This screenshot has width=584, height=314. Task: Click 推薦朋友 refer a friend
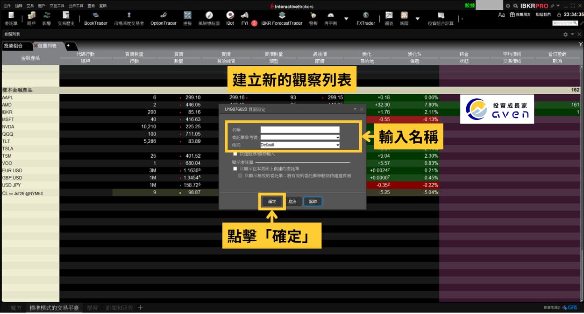pos(520,15)
